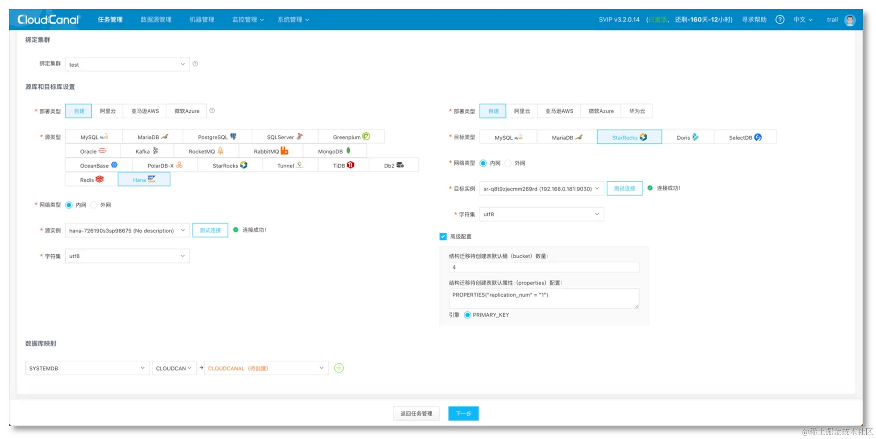
Task: Pick RocketMQ source type
Action: pos(206,151)
